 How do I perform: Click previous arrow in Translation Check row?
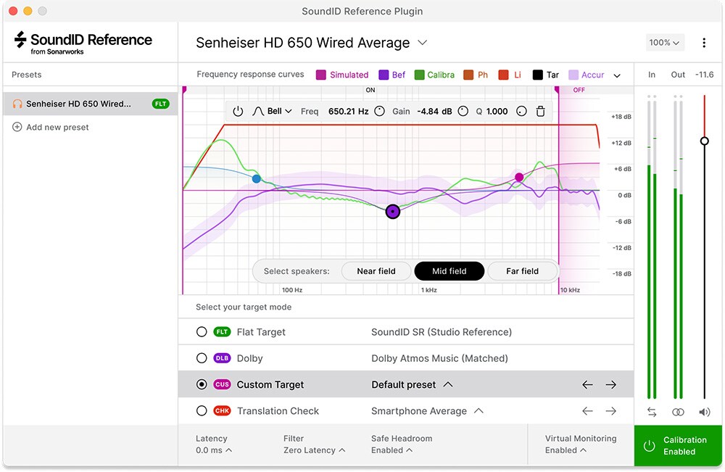pos(587,411)
